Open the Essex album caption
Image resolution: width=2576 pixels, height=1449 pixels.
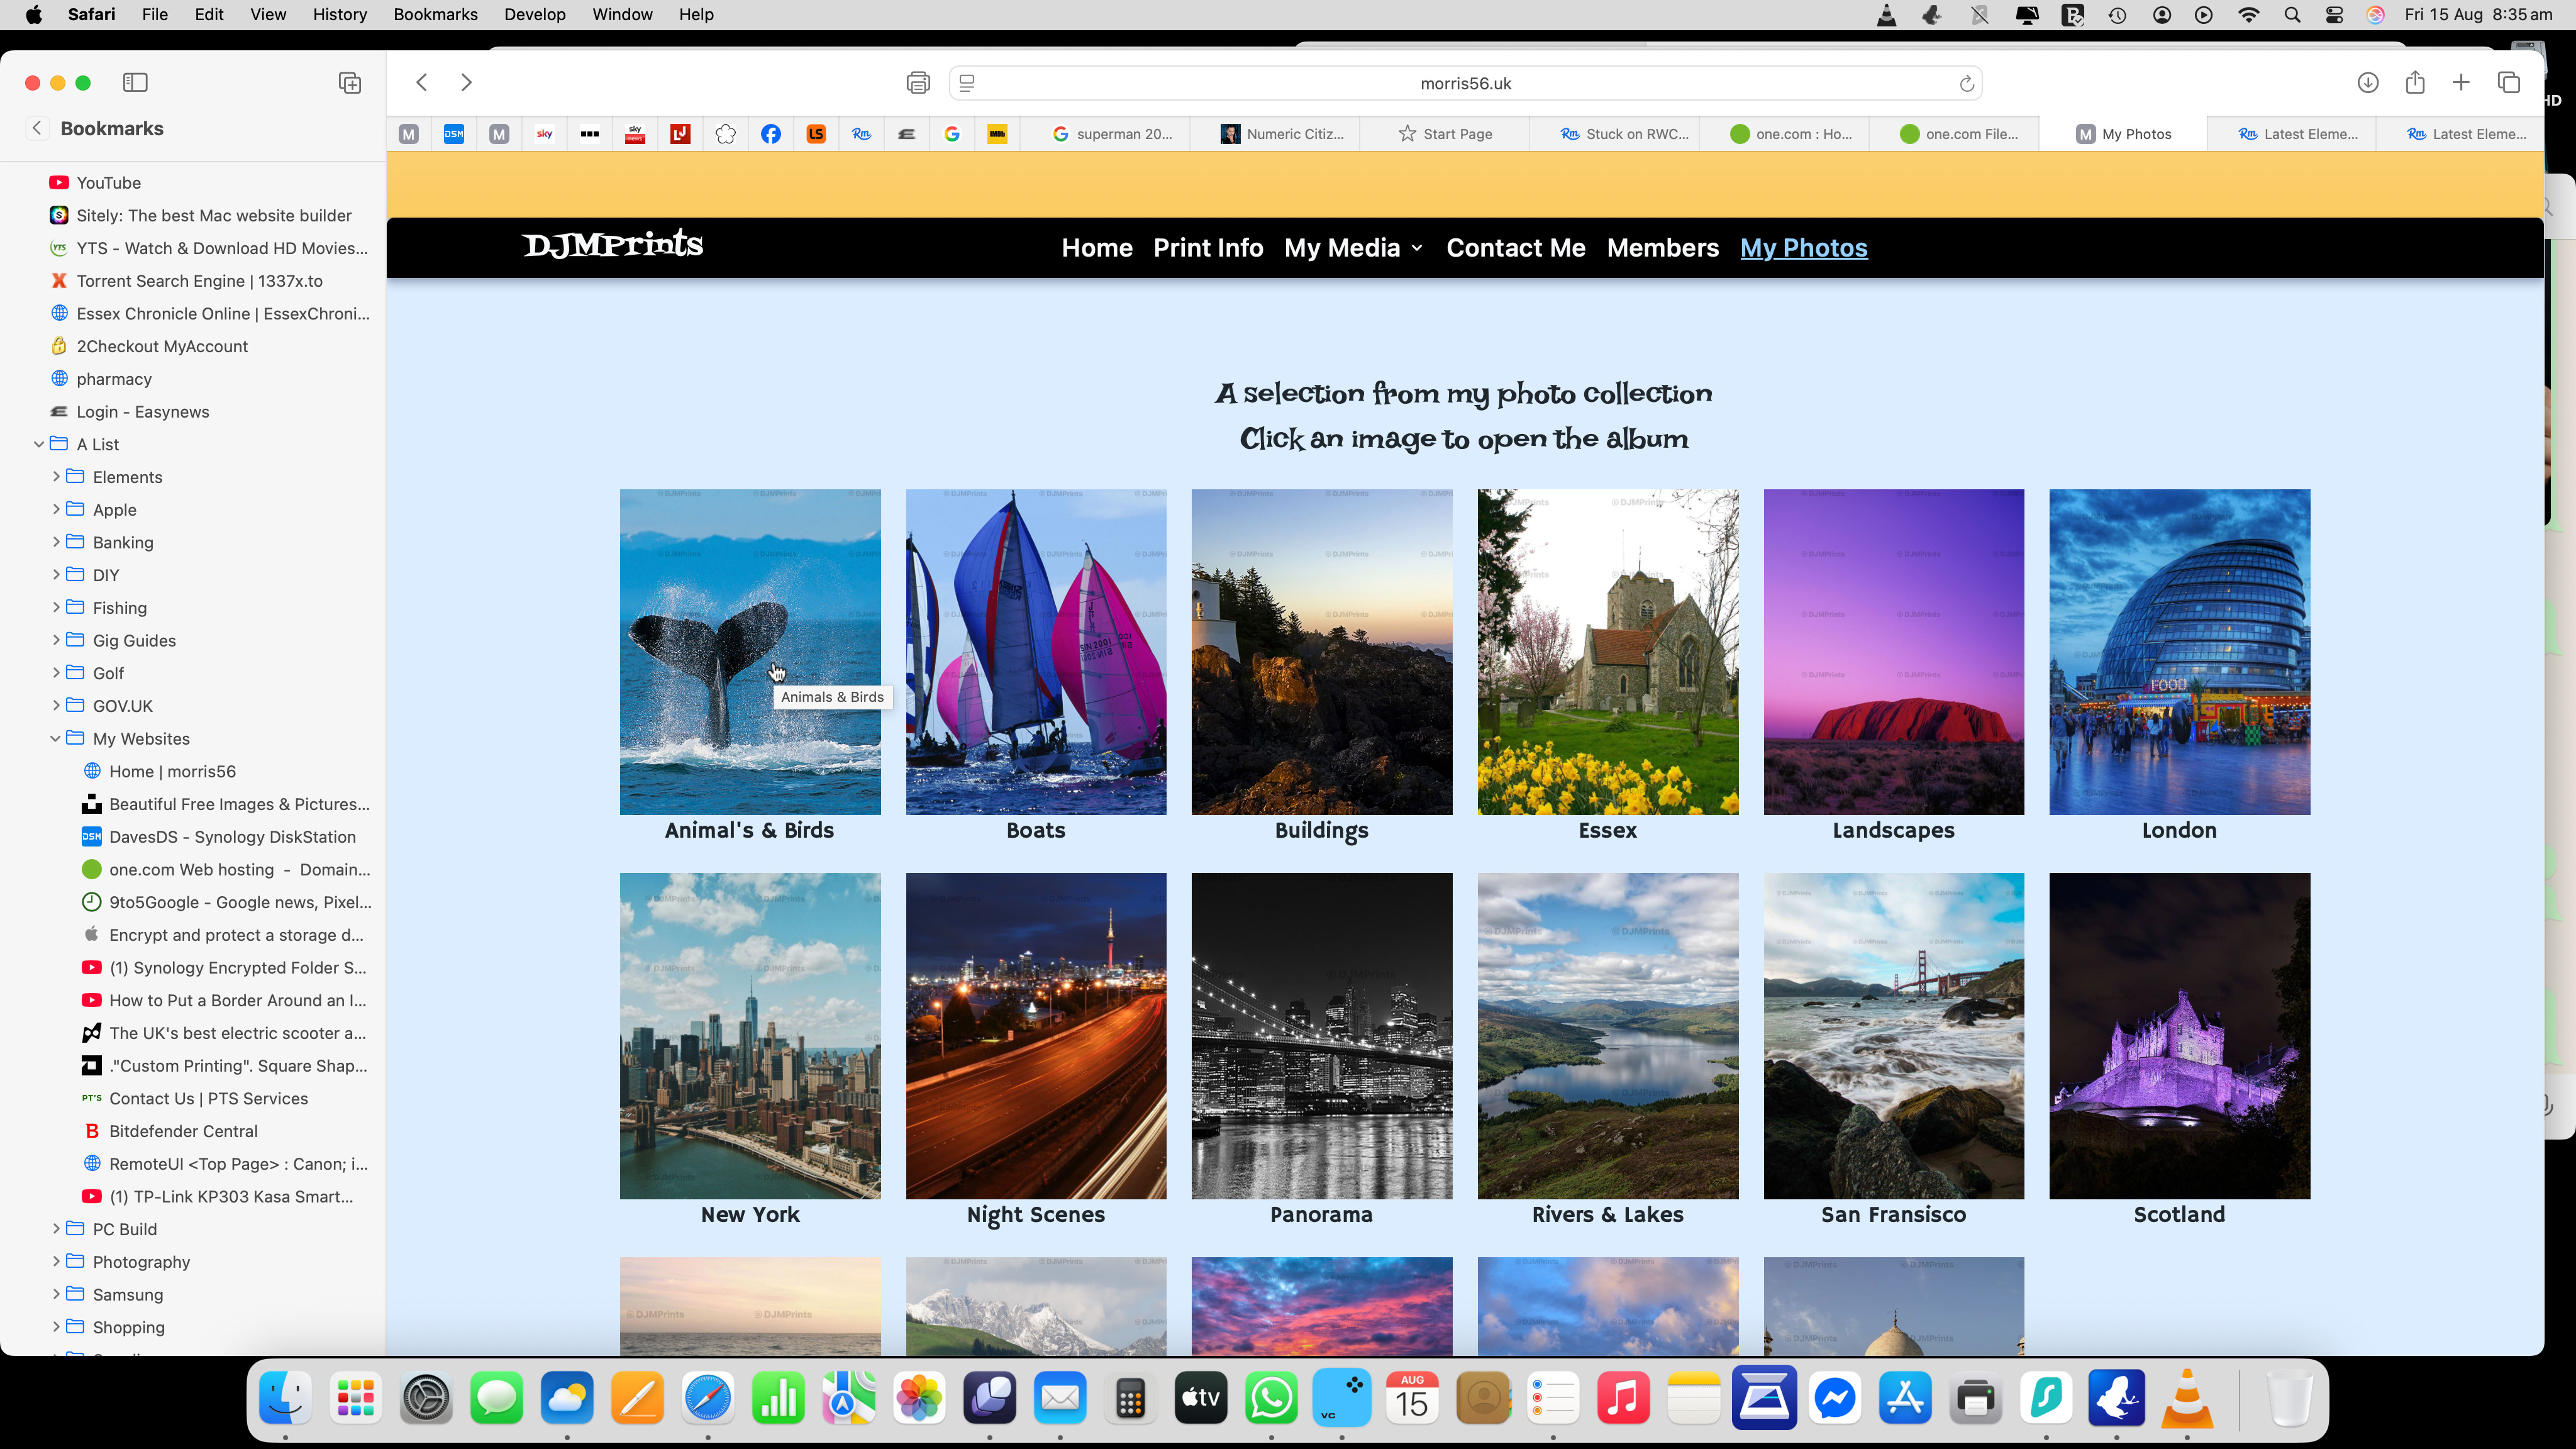click(x=1608, y=830)
